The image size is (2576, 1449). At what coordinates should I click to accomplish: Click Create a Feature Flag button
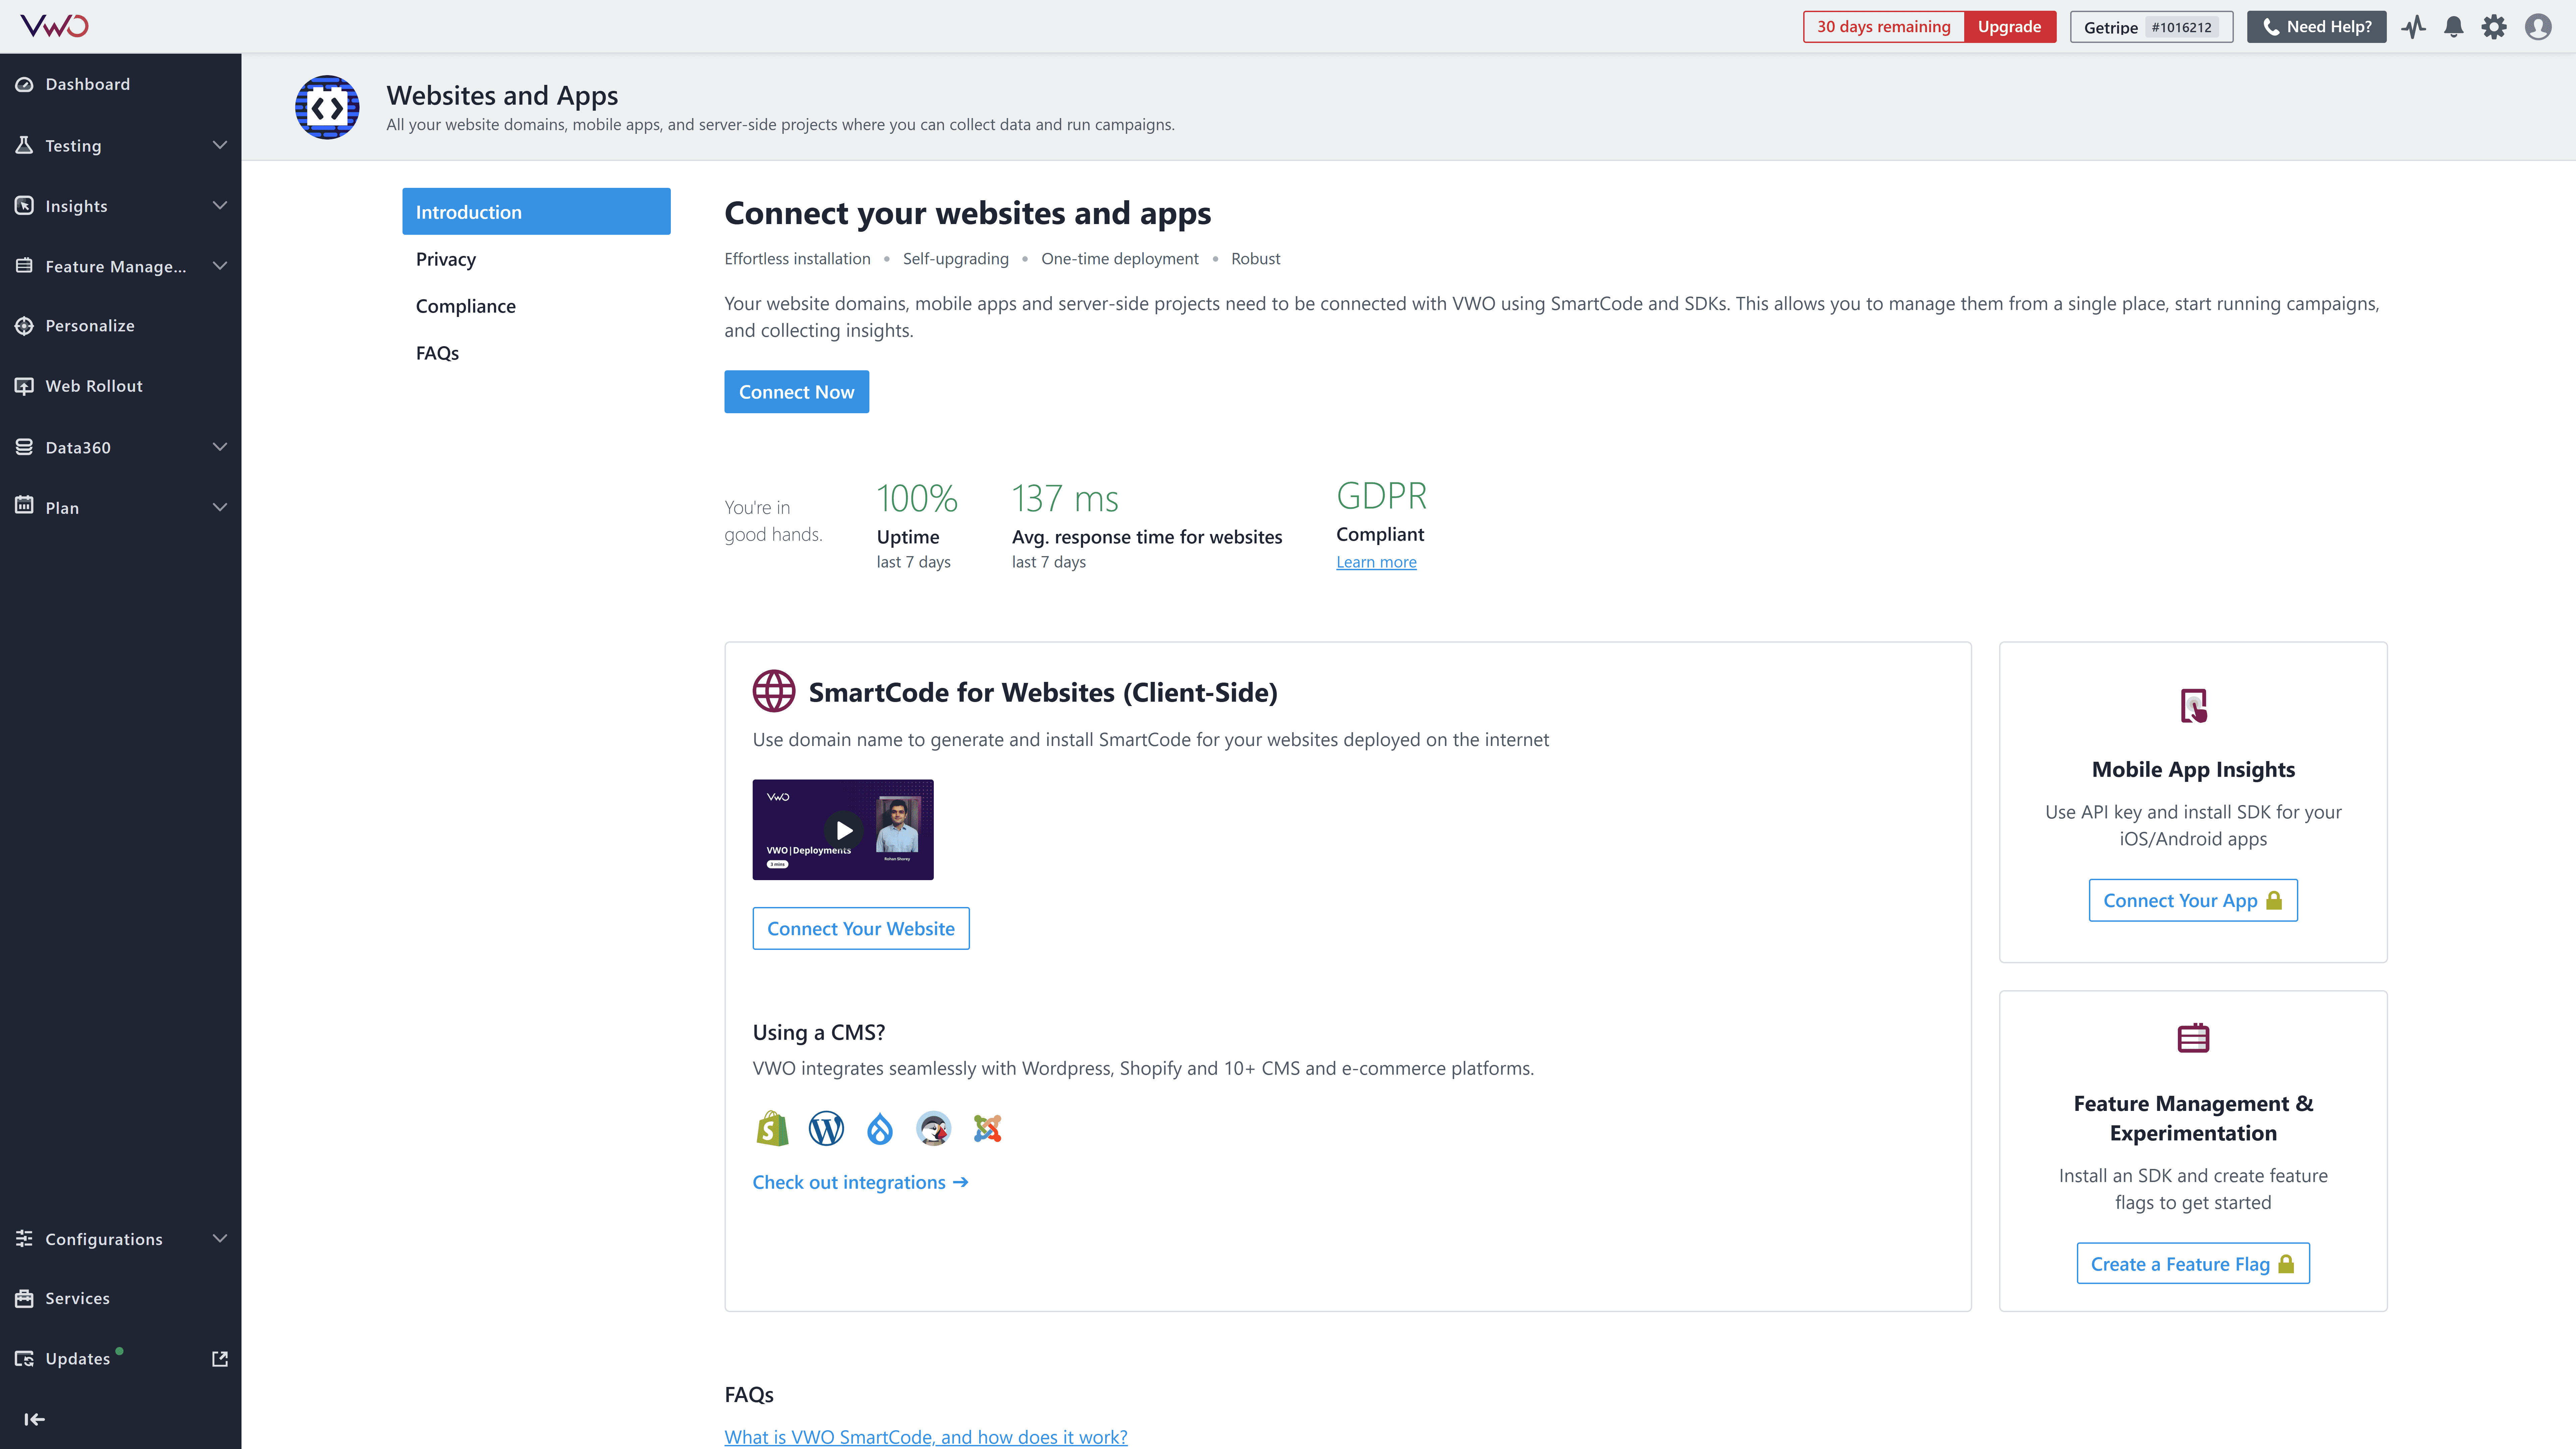coord(2193,1263)
